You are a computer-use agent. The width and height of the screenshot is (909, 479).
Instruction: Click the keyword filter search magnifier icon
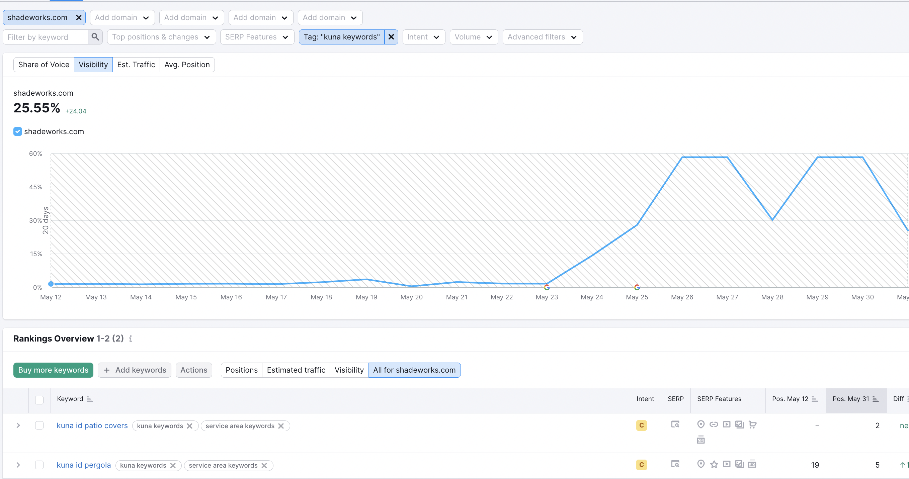pos(95,37)
